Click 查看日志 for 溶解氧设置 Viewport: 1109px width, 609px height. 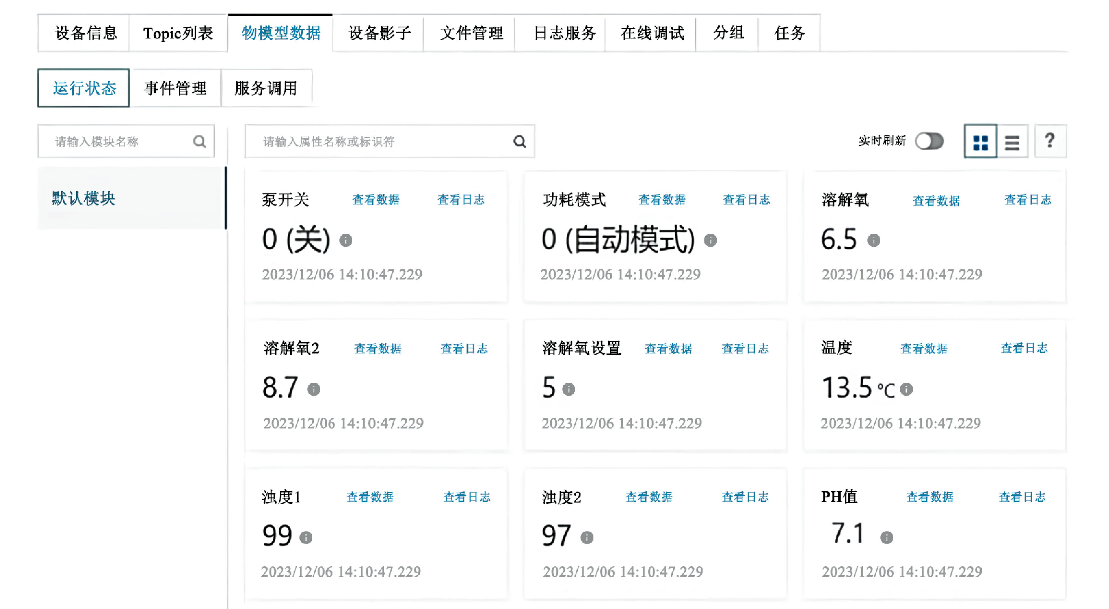745,348
